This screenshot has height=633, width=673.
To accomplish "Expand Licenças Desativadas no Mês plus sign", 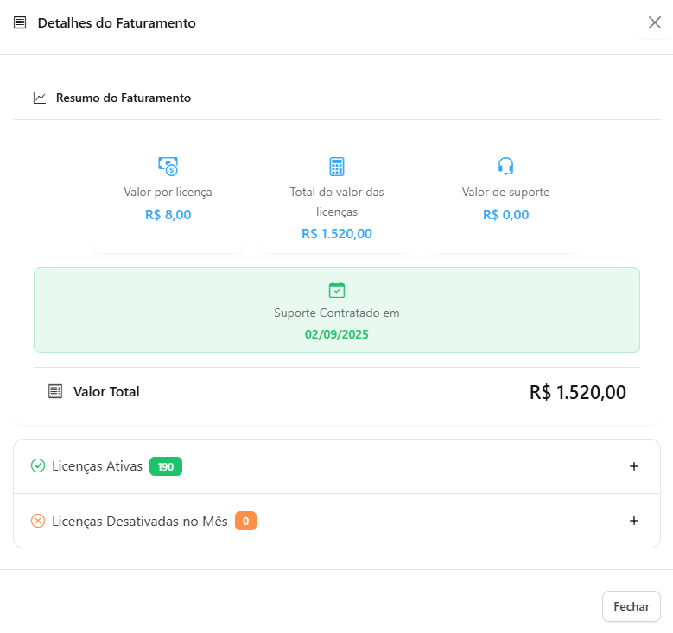I will click(634, 521).
